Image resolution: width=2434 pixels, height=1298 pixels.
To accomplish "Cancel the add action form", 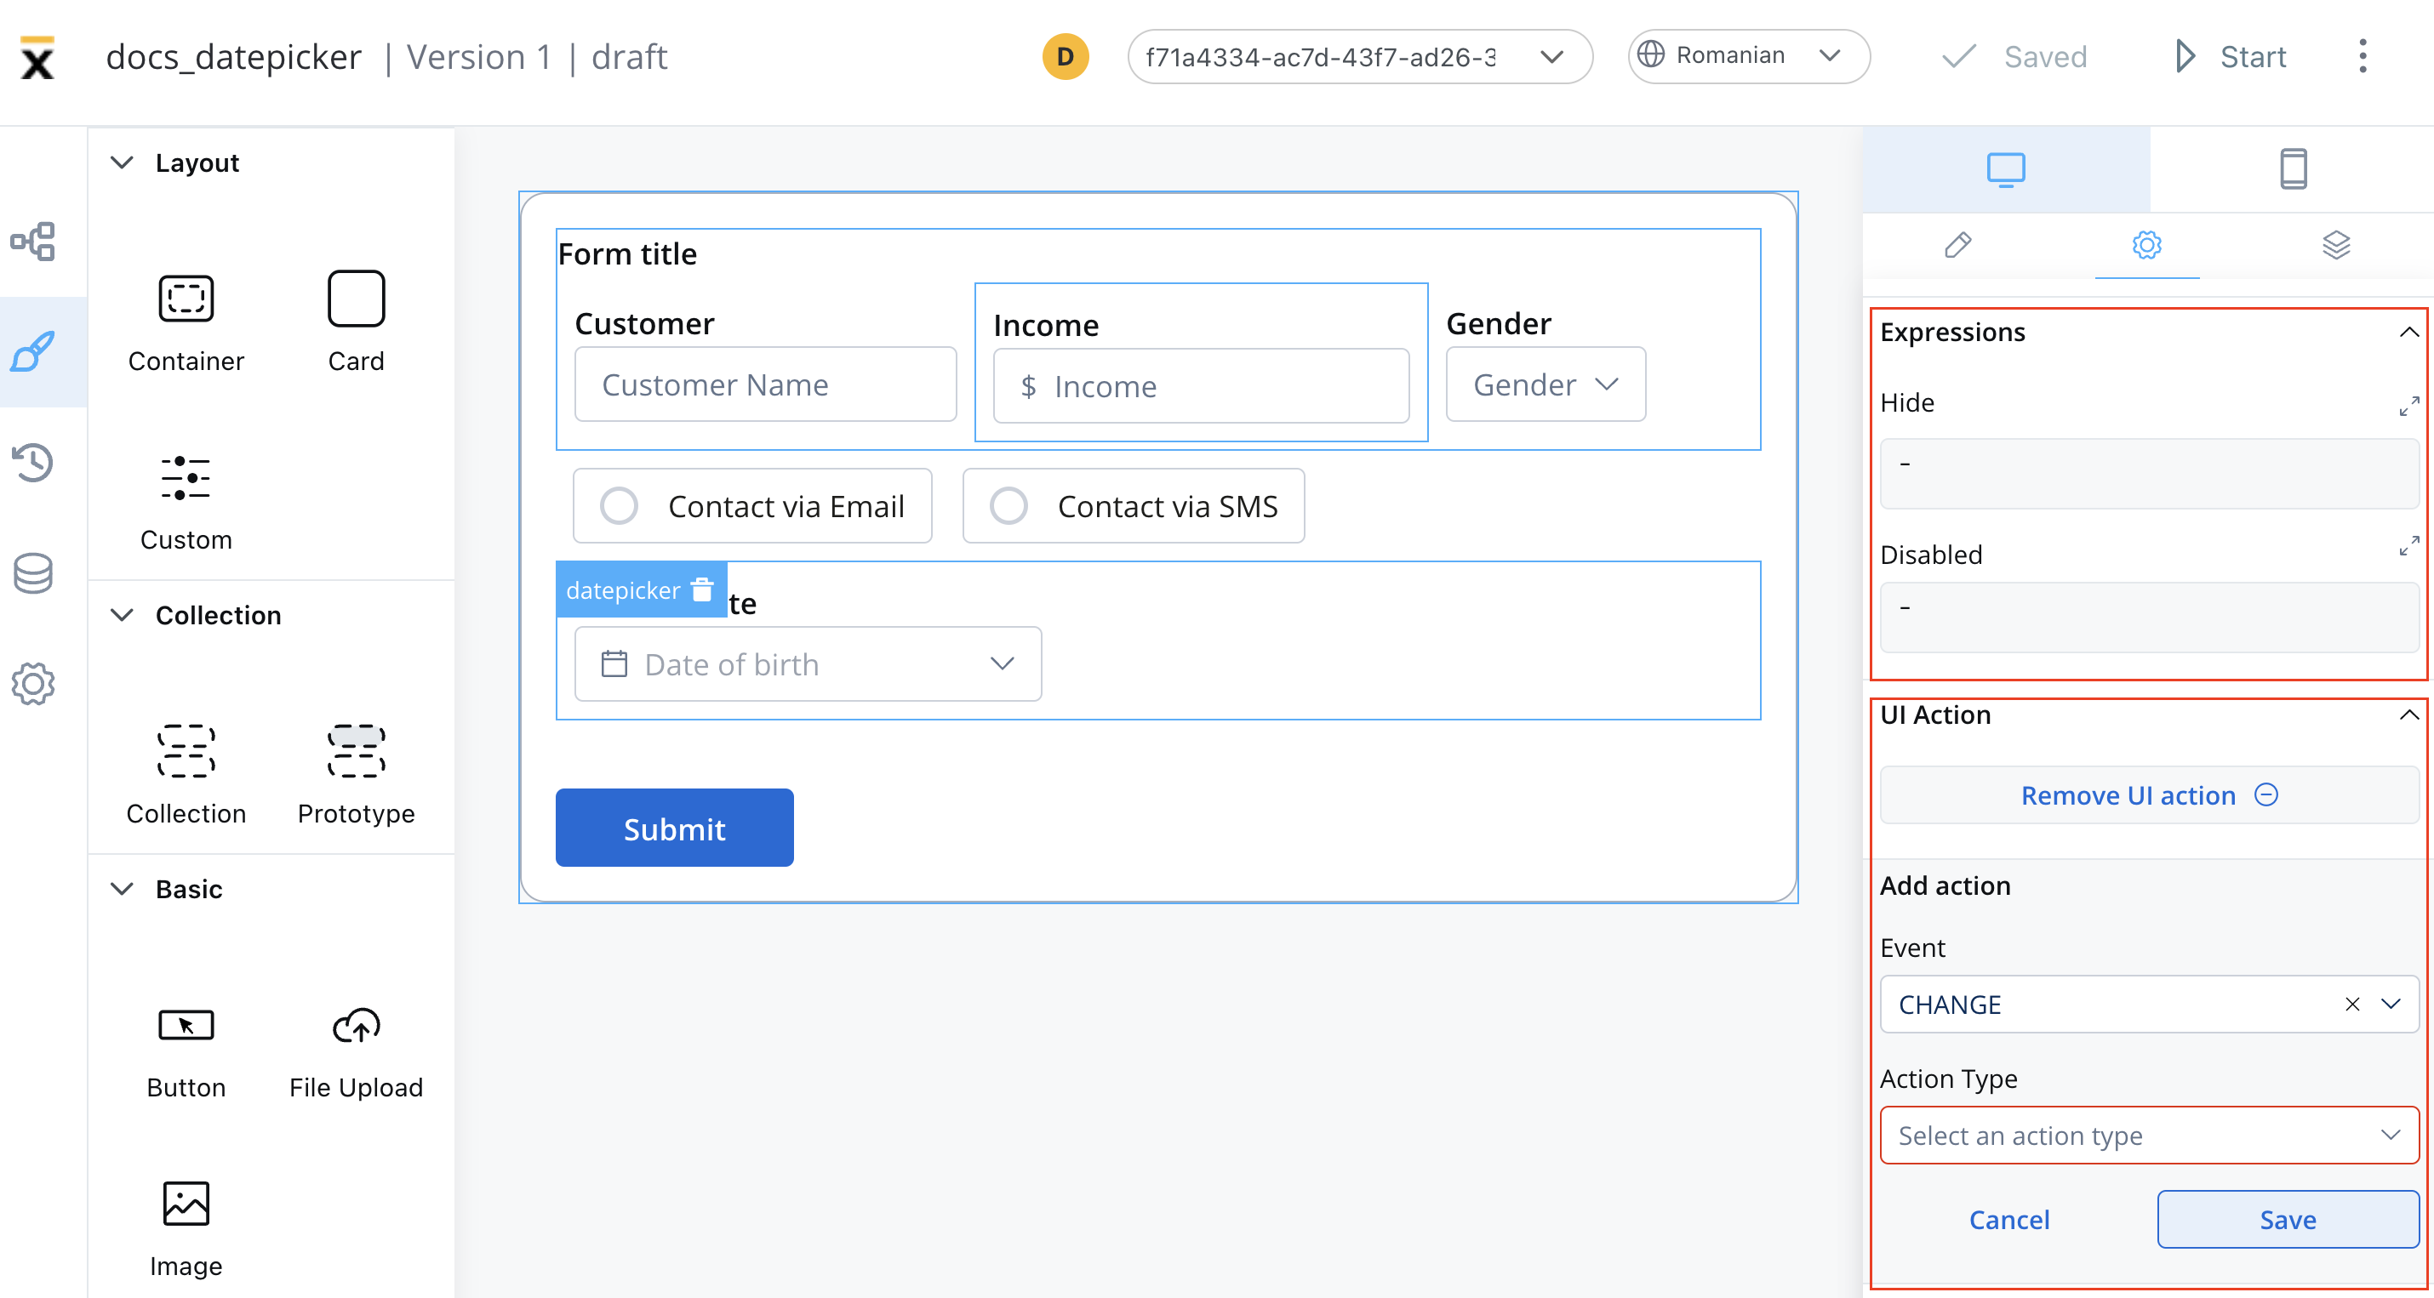I will 2008,1220.
